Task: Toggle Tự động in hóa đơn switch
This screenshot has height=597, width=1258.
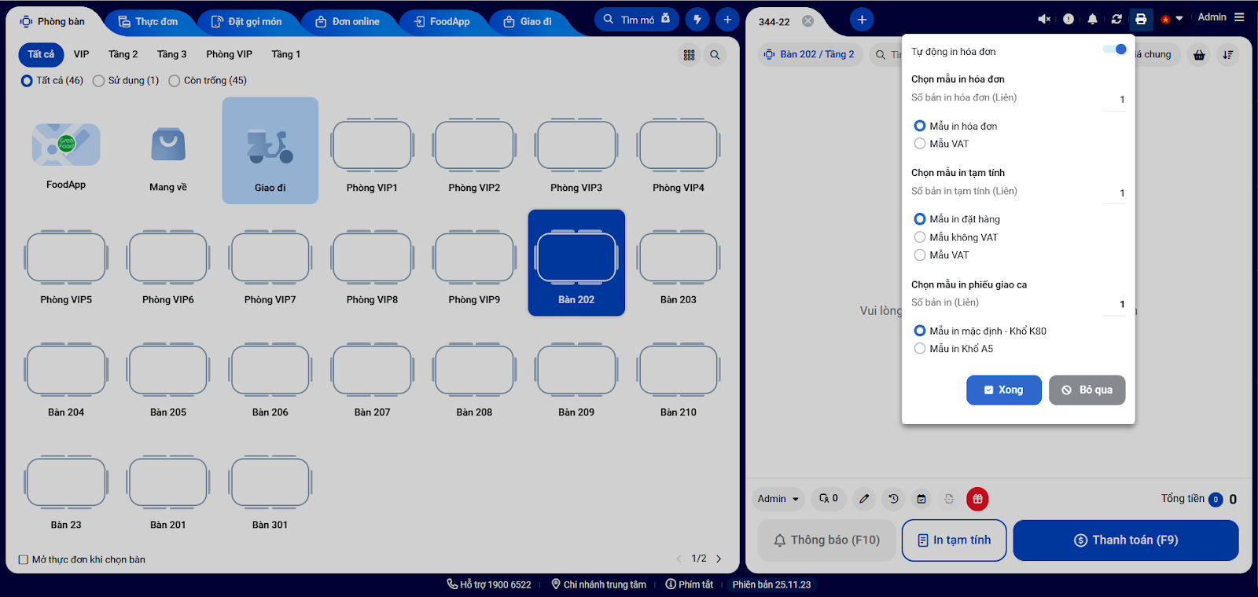Action: 1115,49
